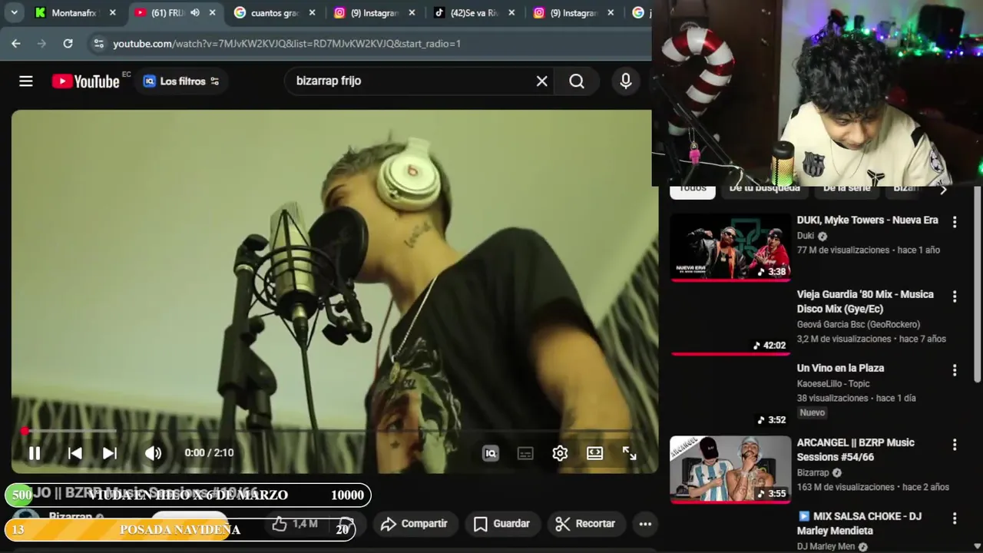Screen dimensions: 983x553
Task: Go forward in browser
Action: pyautogui.click(x=41, y=44)
